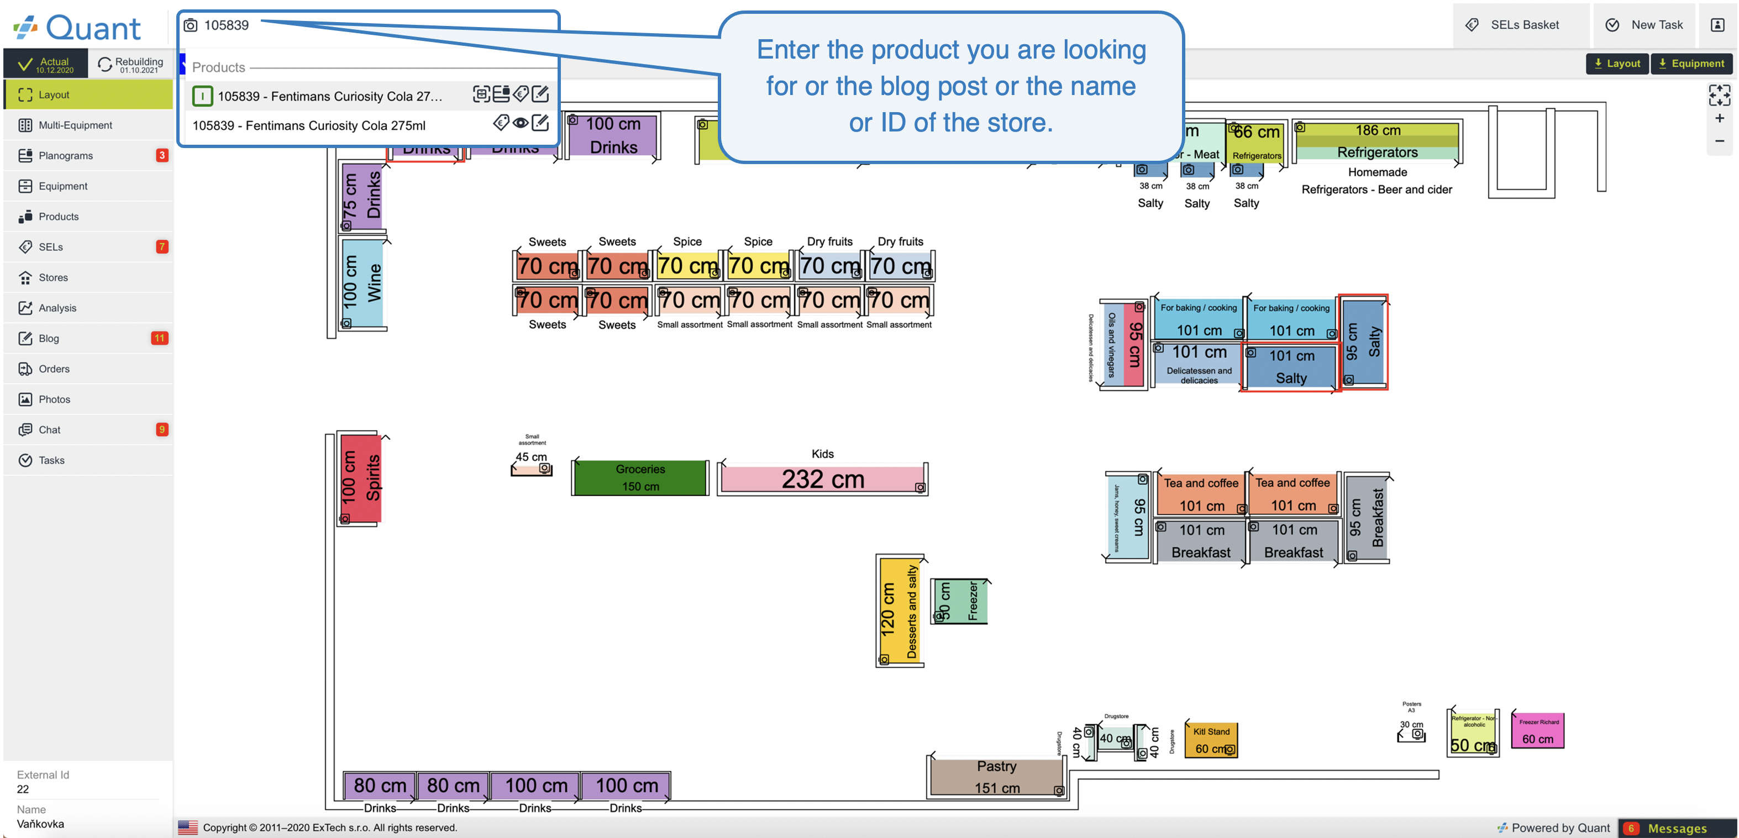Switch to the Actual 10.12.2020 version

(46, 64)
